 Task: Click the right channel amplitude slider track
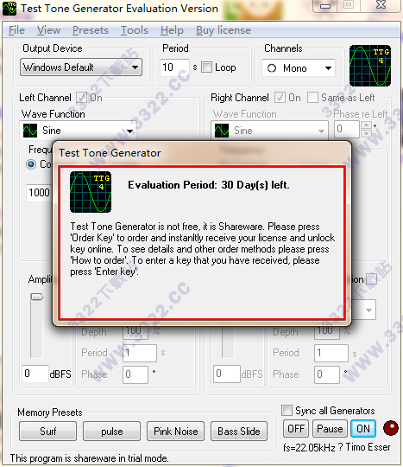228,342
